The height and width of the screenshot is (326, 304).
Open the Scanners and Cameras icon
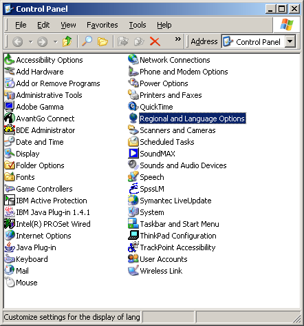click(133, 130)
